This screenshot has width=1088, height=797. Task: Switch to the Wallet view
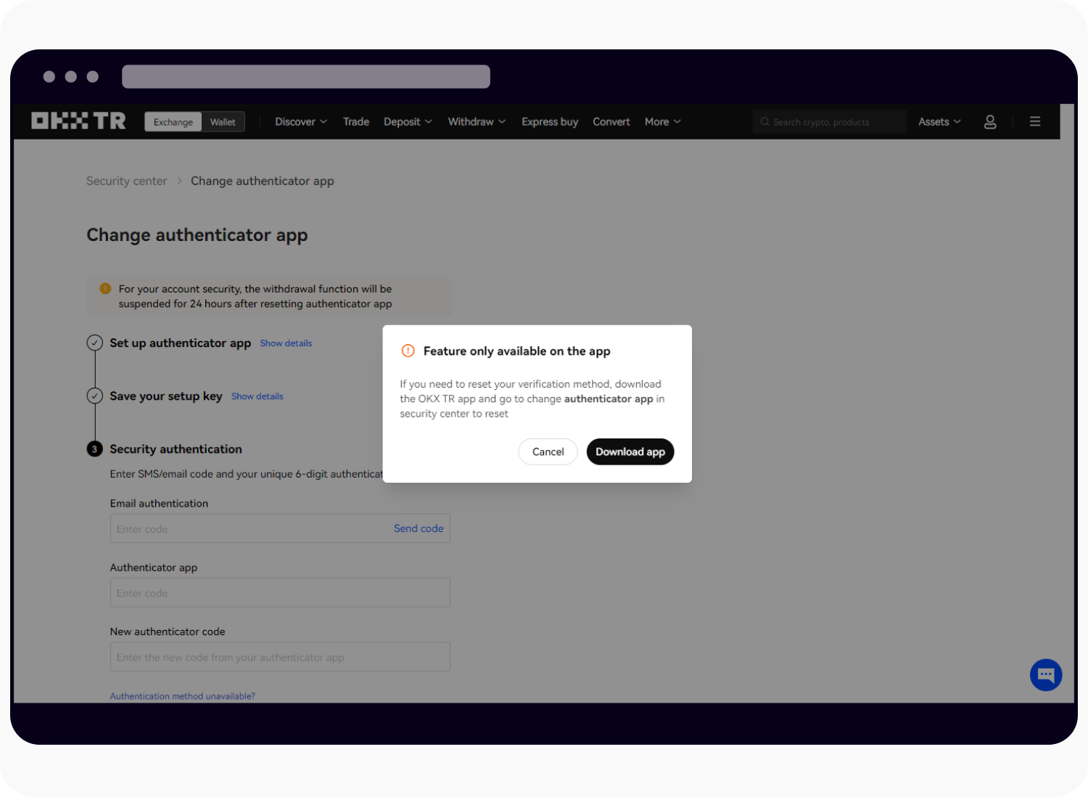(223, 121)
